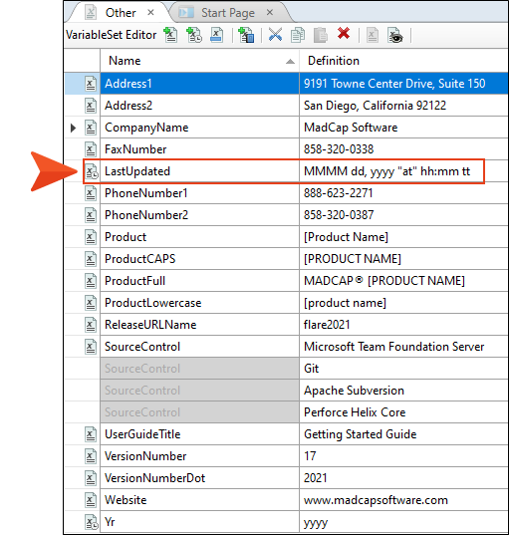This screenshot has height=535, width=509.
Task: Switch to the Start Page tab
Action: 228,13
